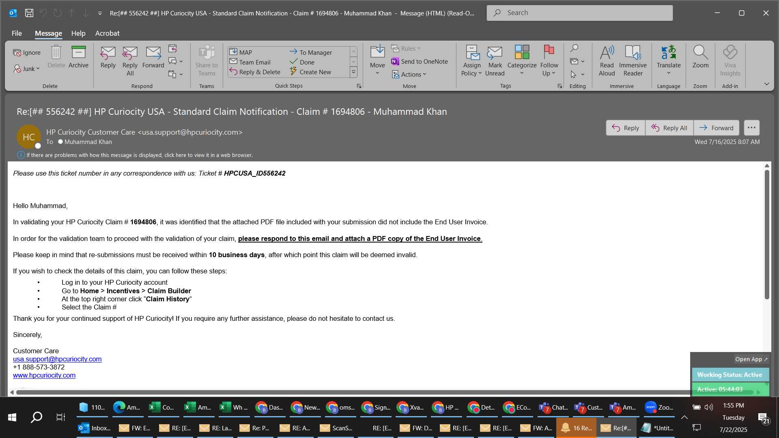The image size is (779, 438).
Task: Open the Help tab
Action: pos(78,33)
